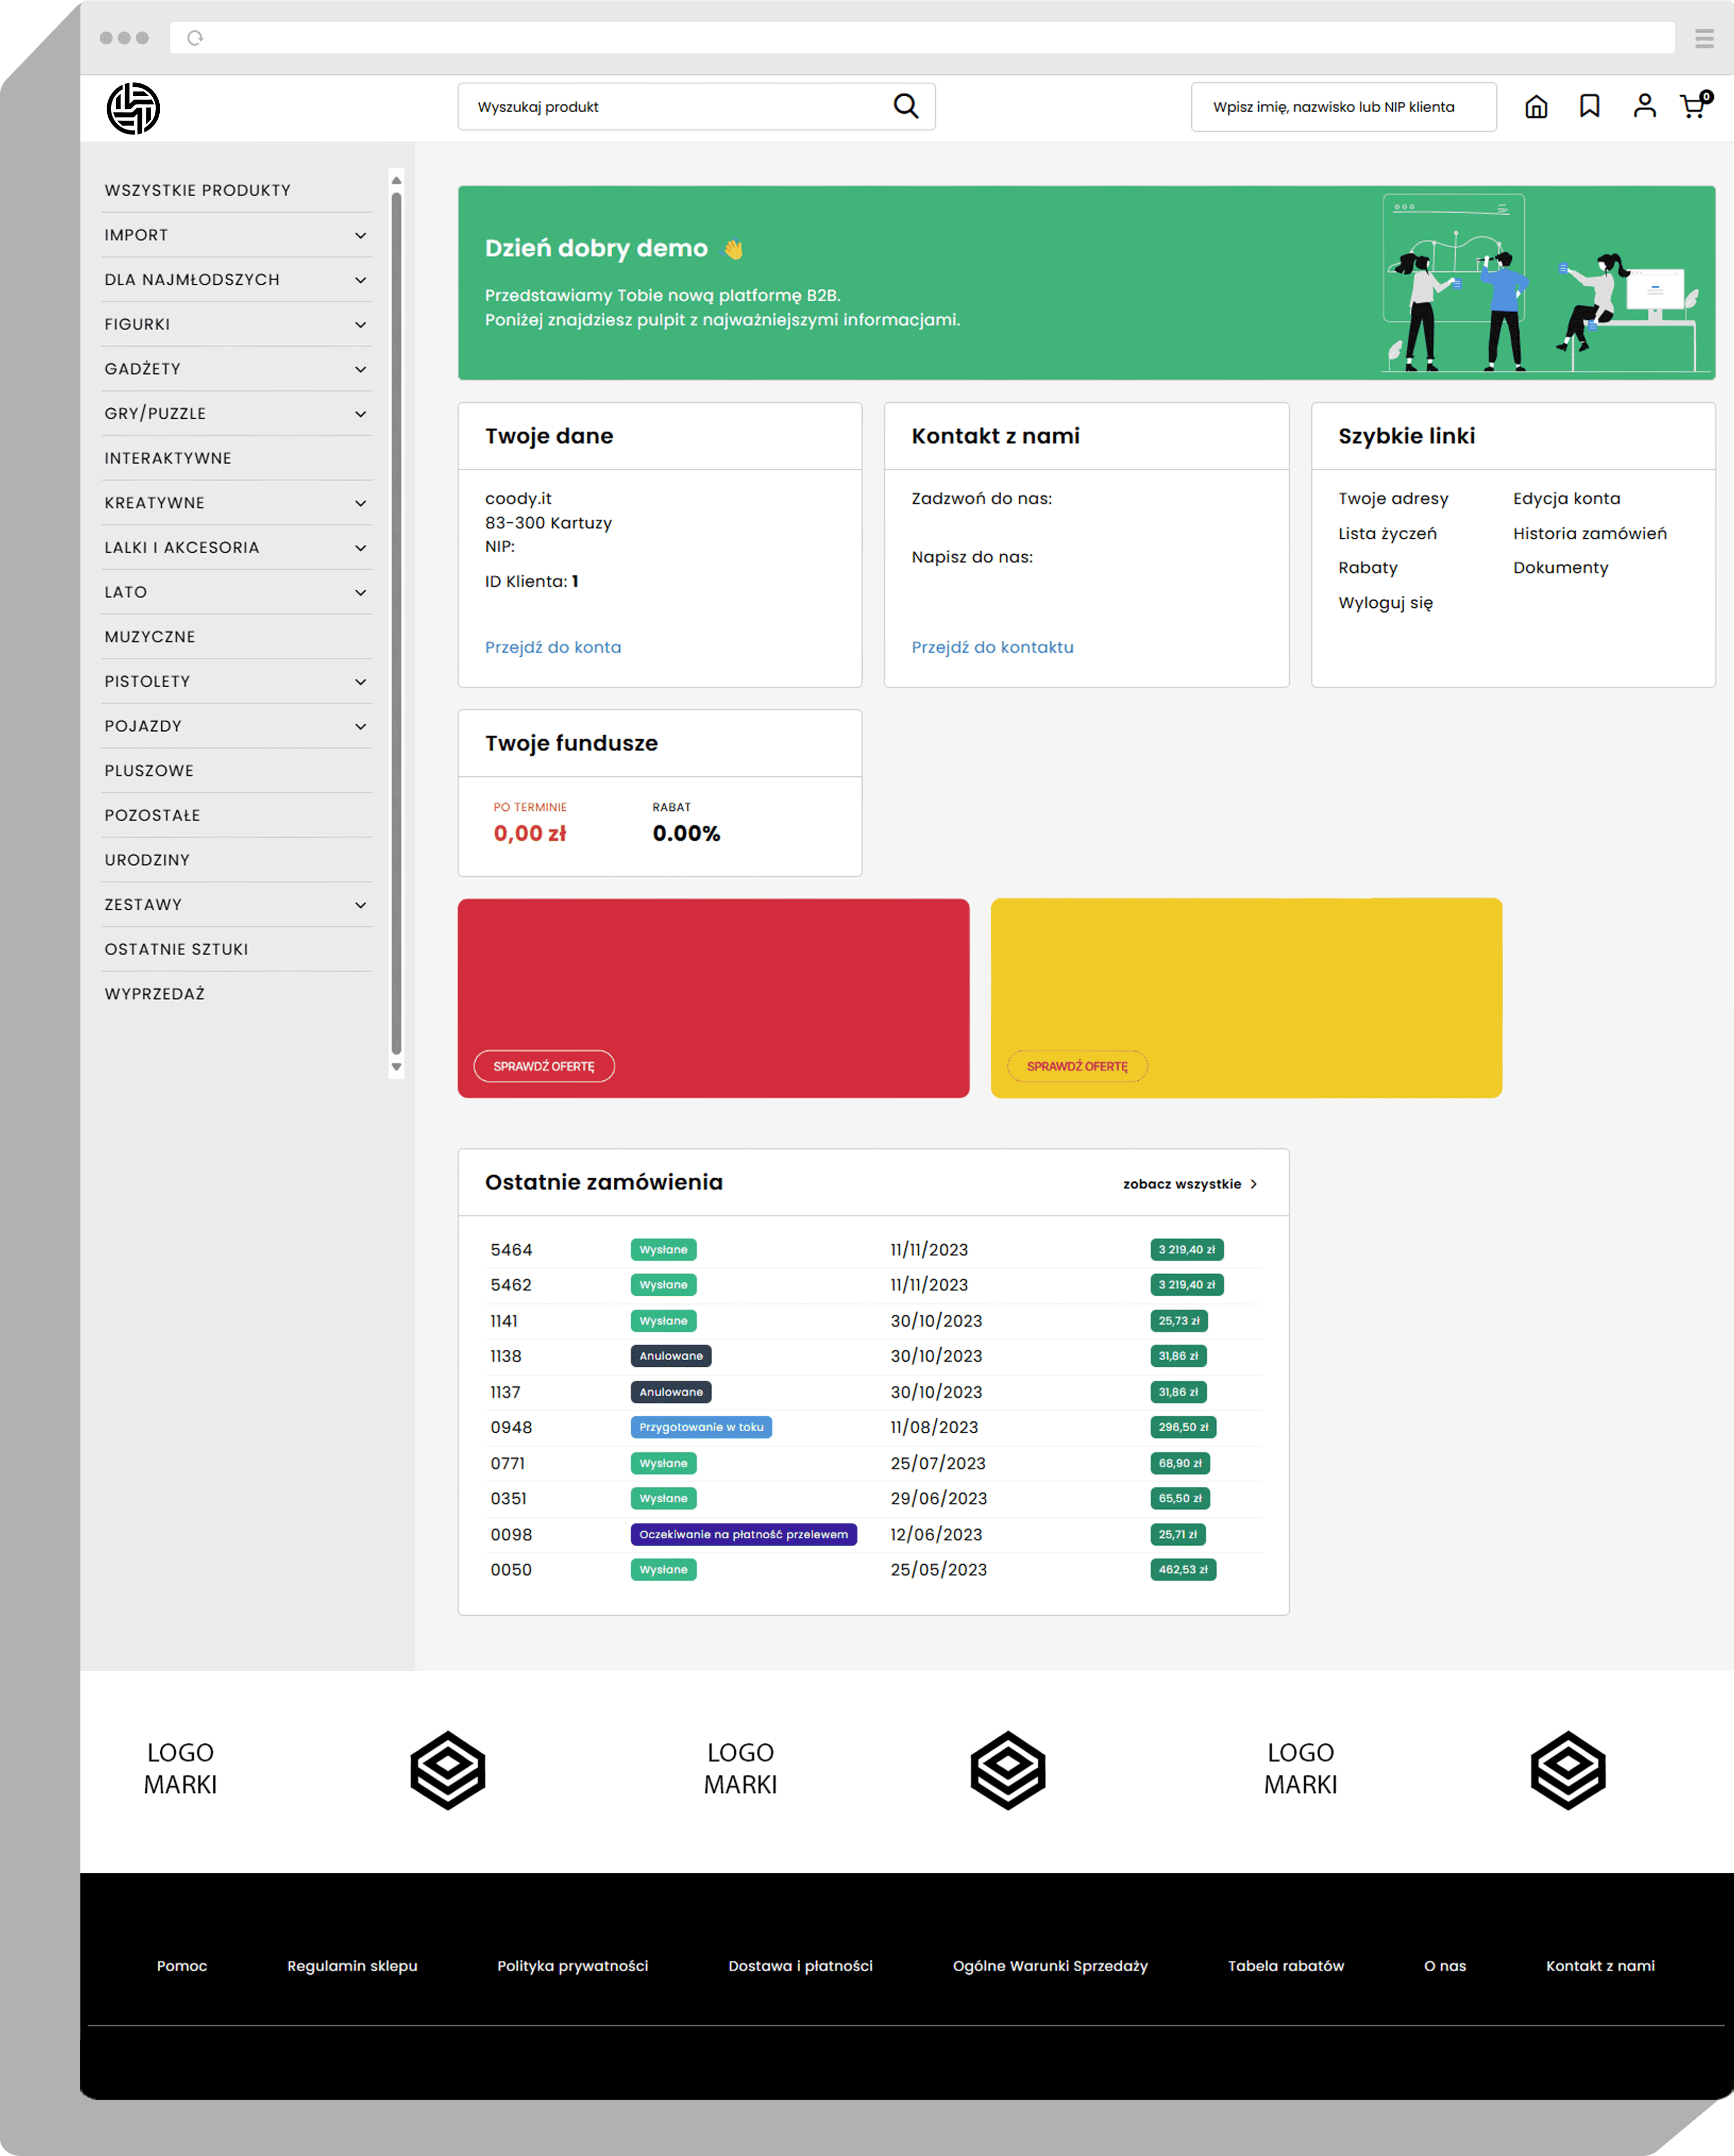Click the sidebar scrollbar down arrow
Screen dimensions: 1734x2156
[396, 1067]
